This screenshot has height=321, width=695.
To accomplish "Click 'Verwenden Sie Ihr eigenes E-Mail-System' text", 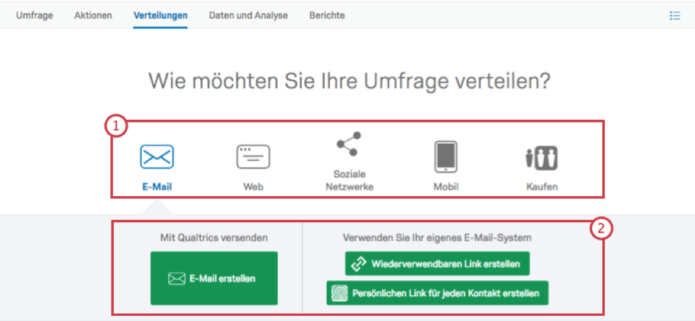I will (x=437, y=238).
